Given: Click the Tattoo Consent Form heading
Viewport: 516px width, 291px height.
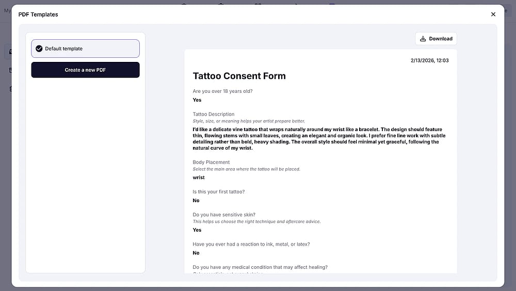Looking at the screenshot, I should [239, 76].
